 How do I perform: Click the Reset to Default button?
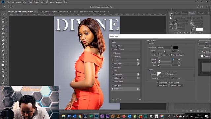pyautogui.click(x=176, y=86)
